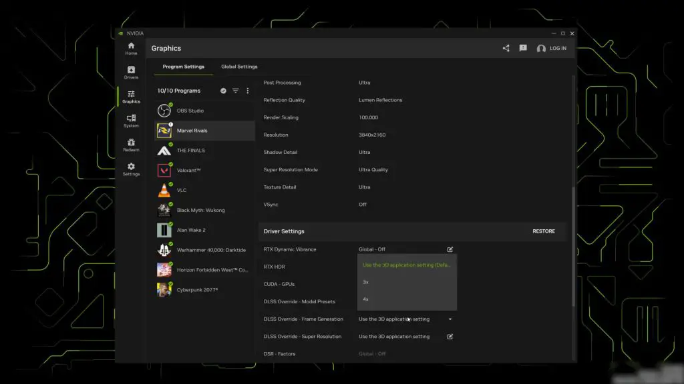The image size is (684, 384).
Task: Click the 100.000 render scaling value
Action: (x=369, y=117)
